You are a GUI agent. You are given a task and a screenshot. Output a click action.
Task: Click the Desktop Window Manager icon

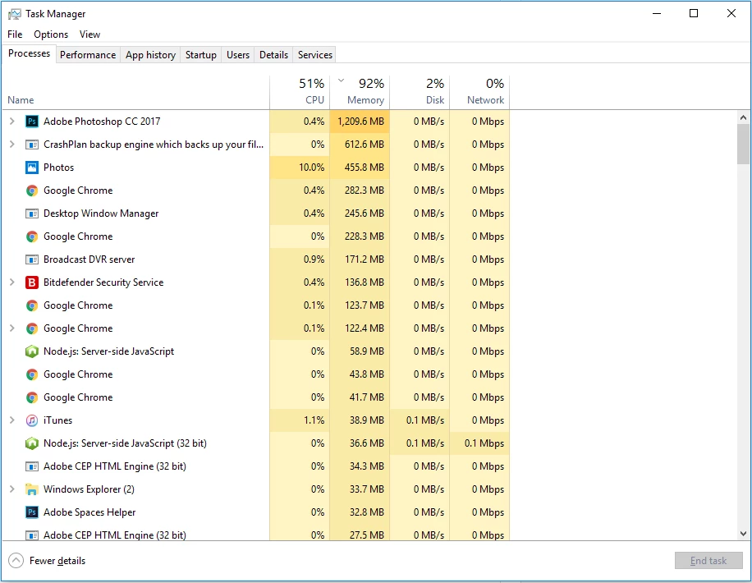[x=32, y=213]
